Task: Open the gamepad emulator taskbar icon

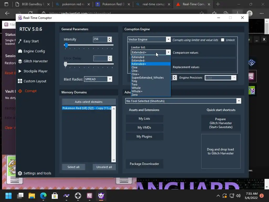Action: [78, 196]
